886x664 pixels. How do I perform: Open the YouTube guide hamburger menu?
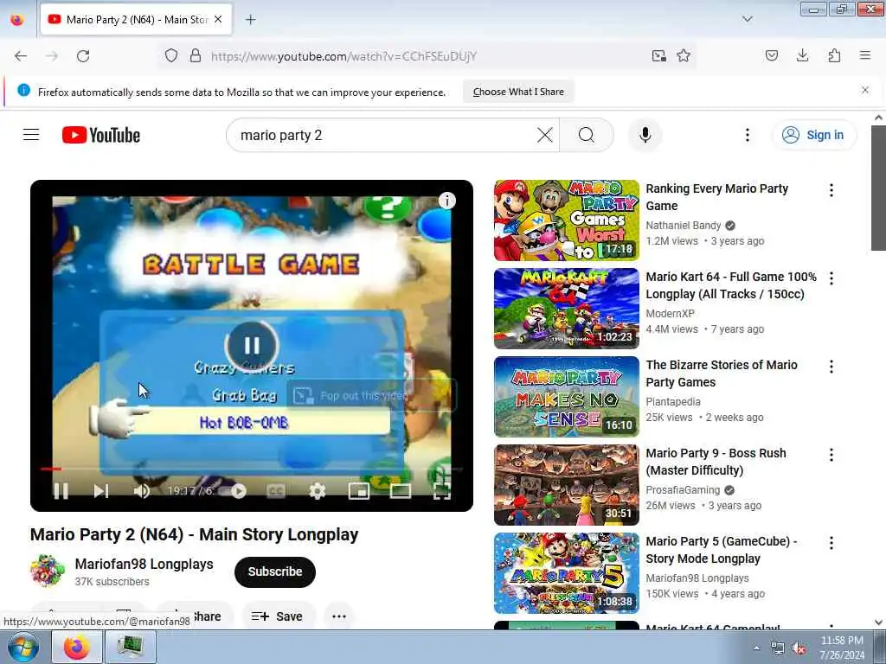(x=31, y=135)
